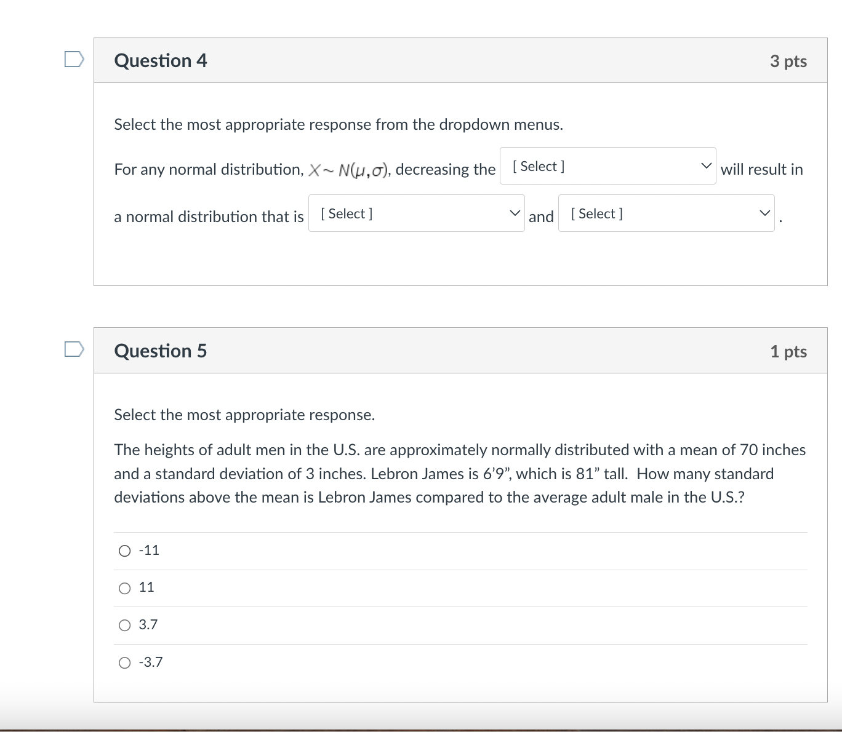This screenshot has height=732, width=842.
Task: Select the 11 answer option
Action: tap(124, 587)
